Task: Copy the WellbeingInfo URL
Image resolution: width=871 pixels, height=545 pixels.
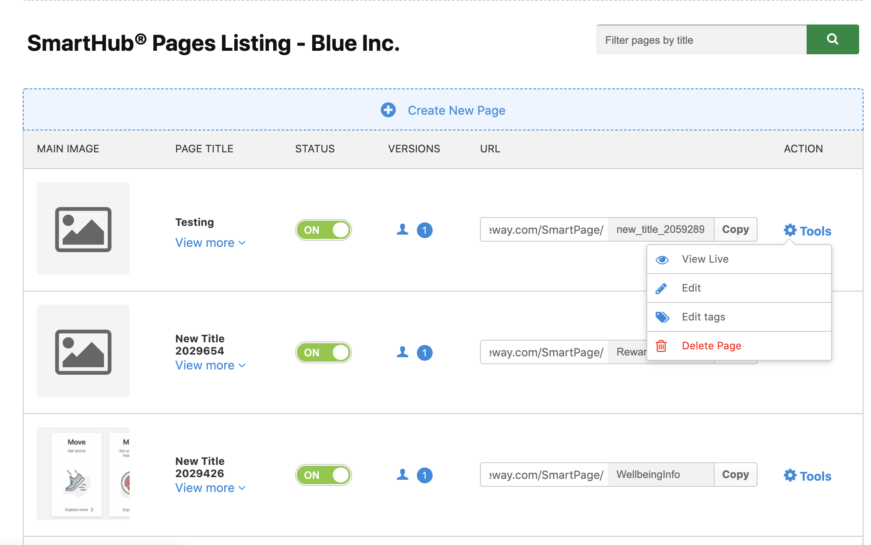Action: [736, 475]
